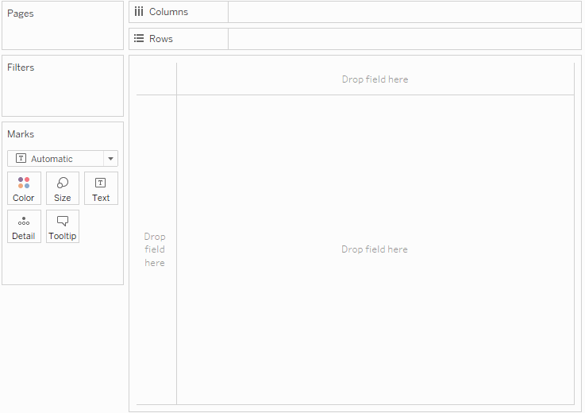Click center 'Drop field here' view area

375,249
